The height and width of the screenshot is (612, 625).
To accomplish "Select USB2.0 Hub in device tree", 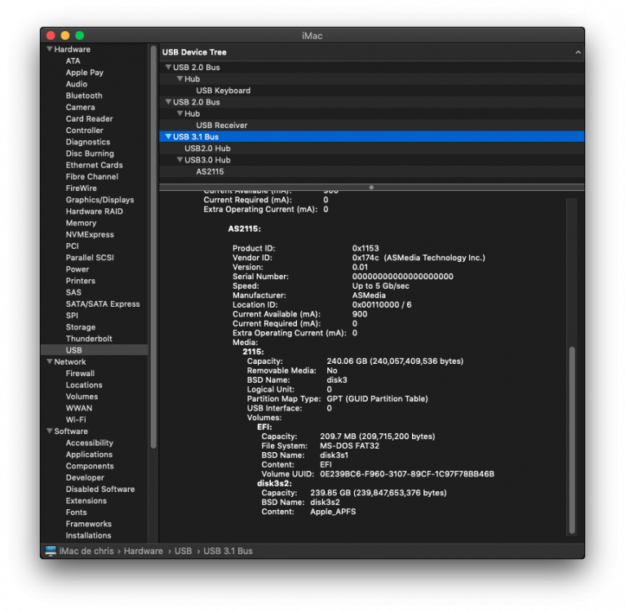I will point(371,149).
